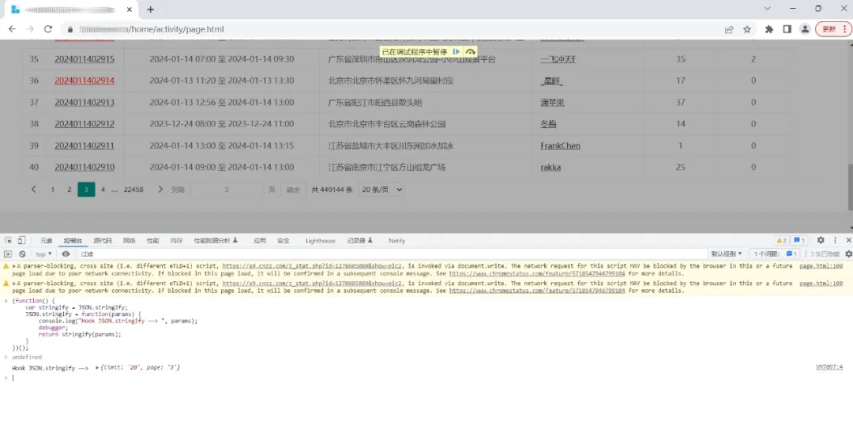Confirm page jump with 确定 button
This screenshot has width=853, height=428.
pyautogui.click(x=293, y=190)
